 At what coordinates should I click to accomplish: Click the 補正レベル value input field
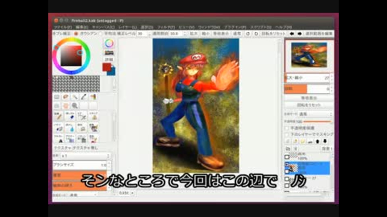142,34
